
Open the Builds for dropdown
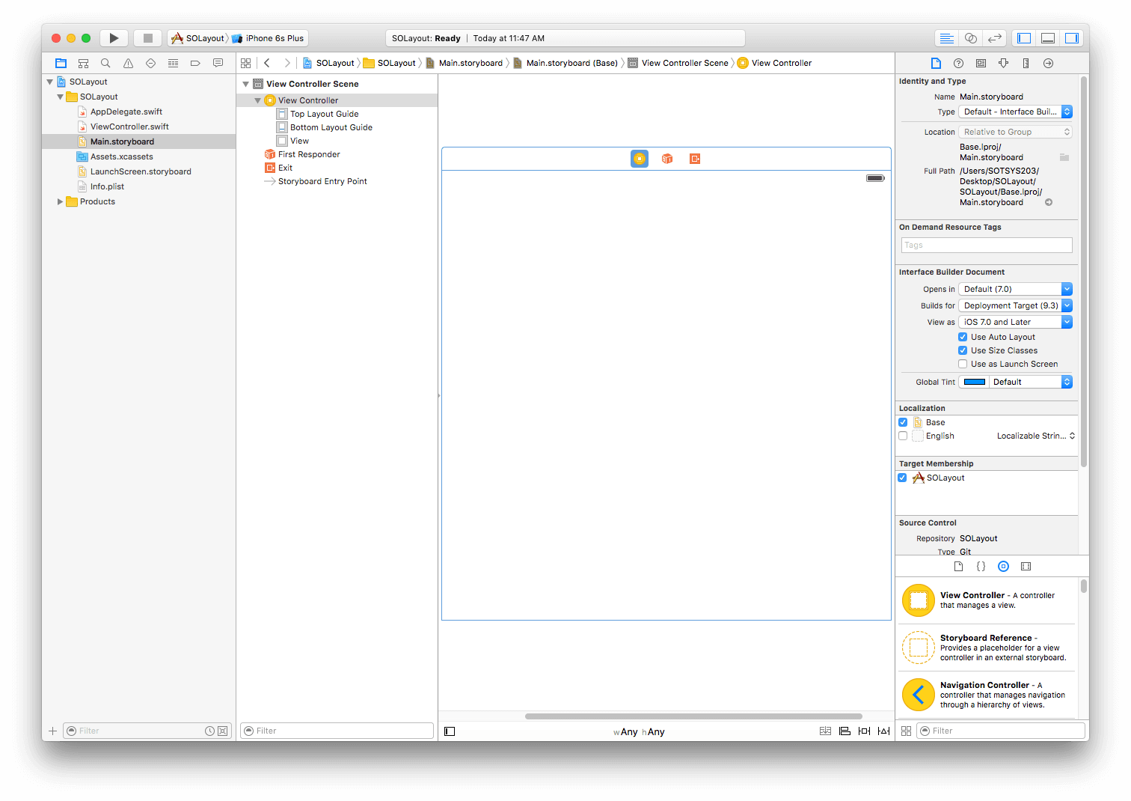tap(1015, 305)
